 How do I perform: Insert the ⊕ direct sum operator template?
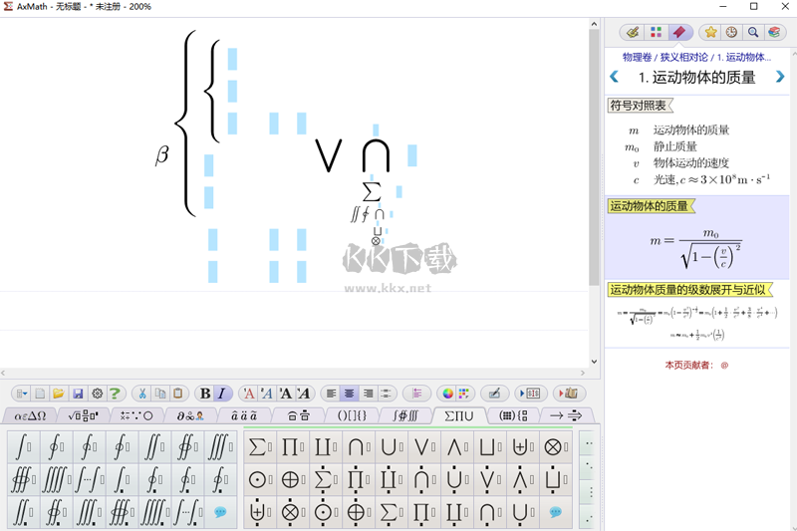(293, 479)
